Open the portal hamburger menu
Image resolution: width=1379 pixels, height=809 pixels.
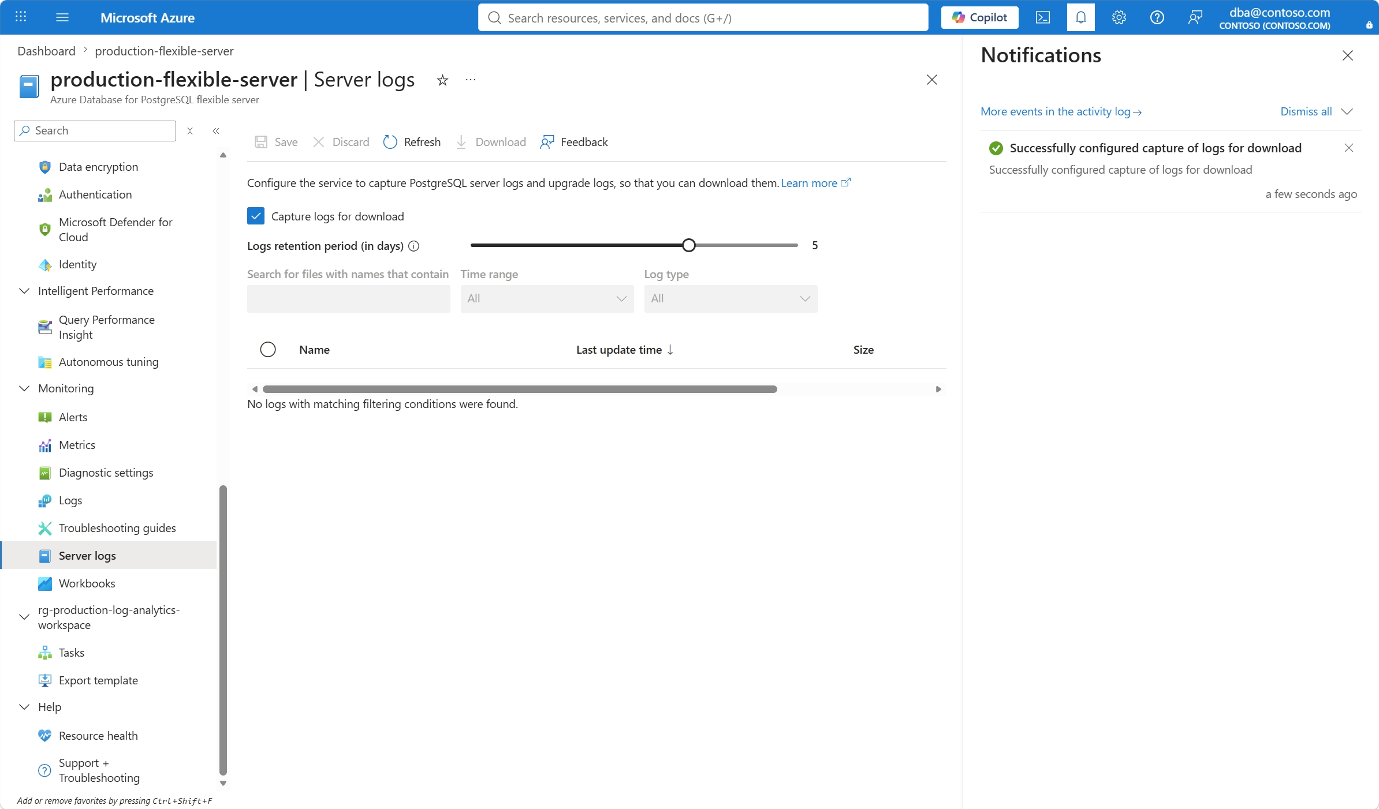pos(62,17)
